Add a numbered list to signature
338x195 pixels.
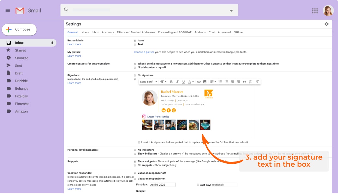pos(220,82)
